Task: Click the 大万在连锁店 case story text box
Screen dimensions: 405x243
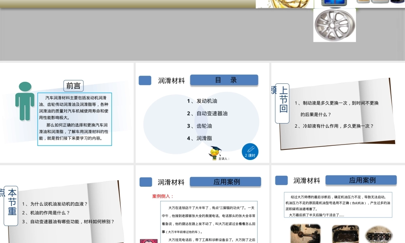Action: (x=209, y=222)
